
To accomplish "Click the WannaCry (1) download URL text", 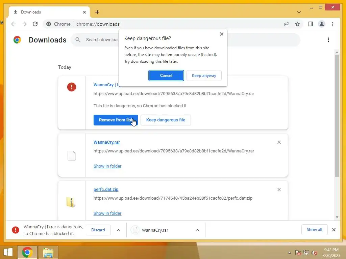I will (174, 94).
